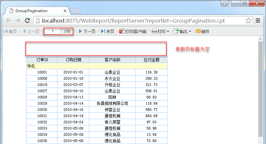Click date 2010-04-10 cell
The image size is (266, 144).
coord(73,91)
